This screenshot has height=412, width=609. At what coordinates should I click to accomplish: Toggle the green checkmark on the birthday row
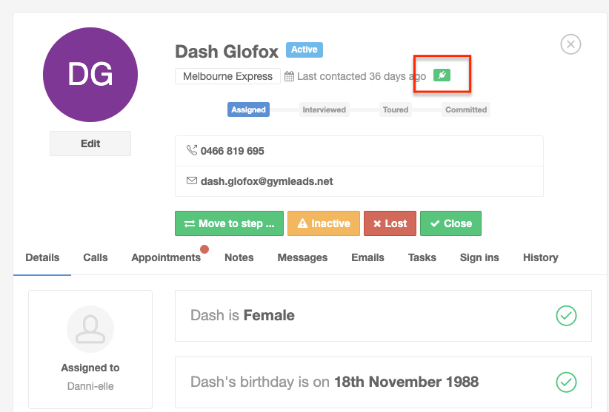[x=566, y=382]
